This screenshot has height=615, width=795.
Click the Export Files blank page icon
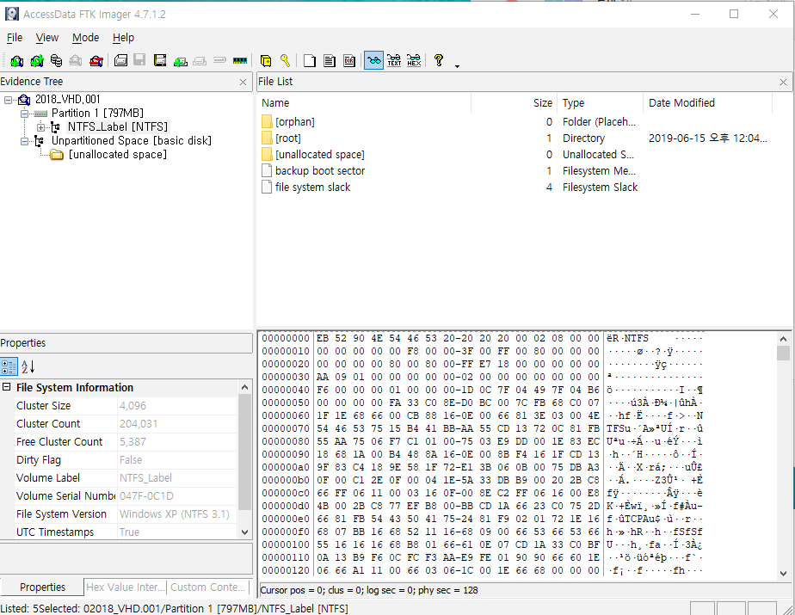point(309,61)
